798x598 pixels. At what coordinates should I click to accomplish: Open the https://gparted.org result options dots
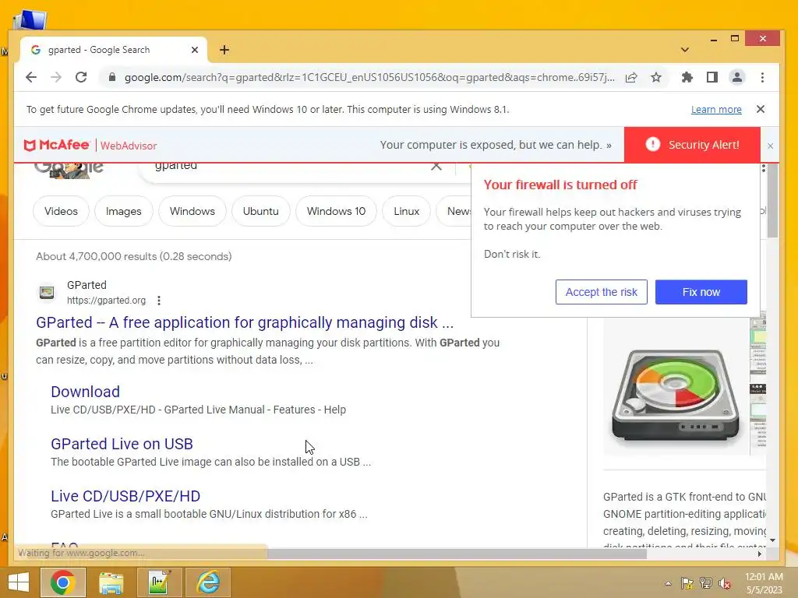tap(159, 301)
